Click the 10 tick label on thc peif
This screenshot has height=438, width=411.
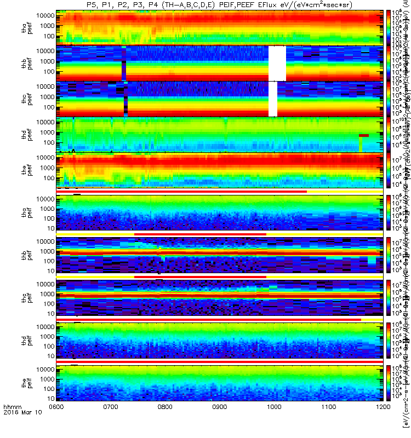coord(50,314)
